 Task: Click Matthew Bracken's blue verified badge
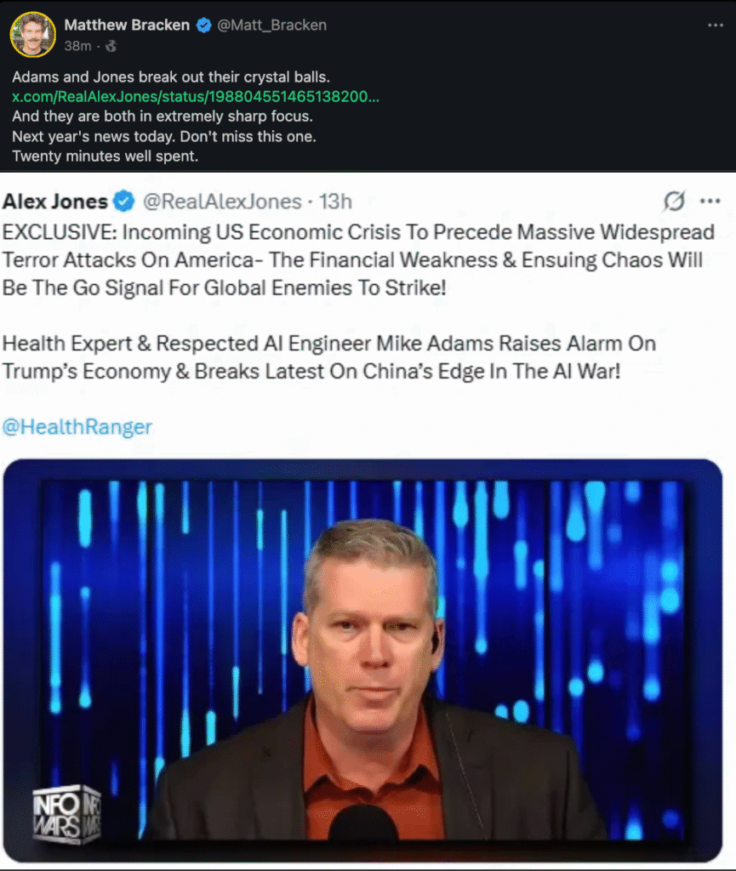pos(204,25)
